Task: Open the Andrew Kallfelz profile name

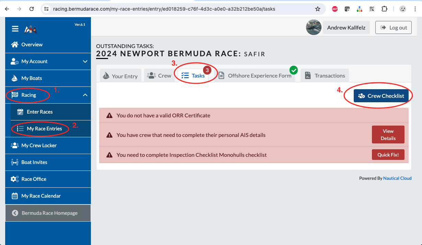Action: pos(346,27)
